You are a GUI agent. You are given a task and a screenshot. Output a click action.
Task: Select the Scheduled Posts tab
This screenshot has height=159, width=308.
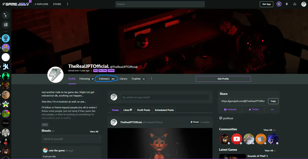click(164, 110)
